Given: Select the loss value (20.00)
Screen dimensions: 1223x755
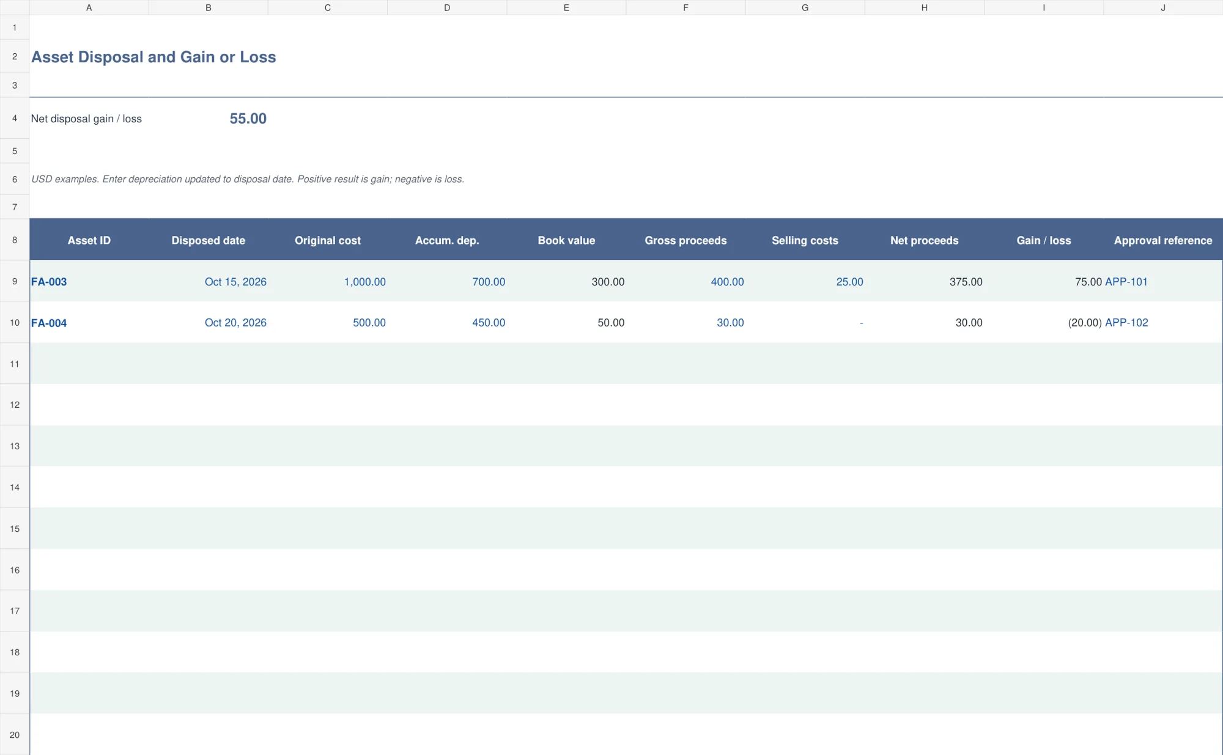Looking at the screenshot, I should point(1085,323).
